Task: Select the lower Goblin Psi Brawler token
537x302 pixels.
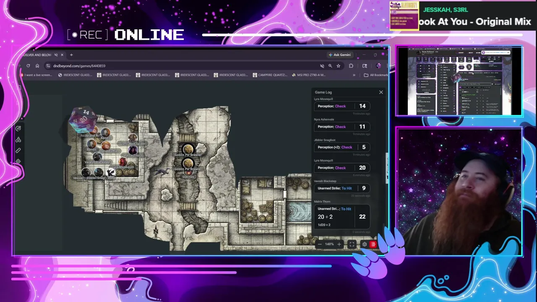Action: (188, 164)
